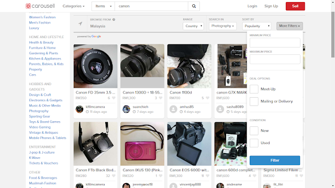Open Canon FD 35mm lens thumbnail
The image size is (335, 188).
[95, 66]
